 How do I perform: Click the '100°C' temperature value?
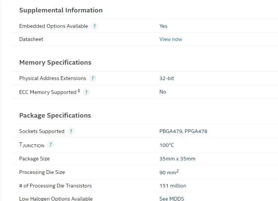click(x=167, y=145)
